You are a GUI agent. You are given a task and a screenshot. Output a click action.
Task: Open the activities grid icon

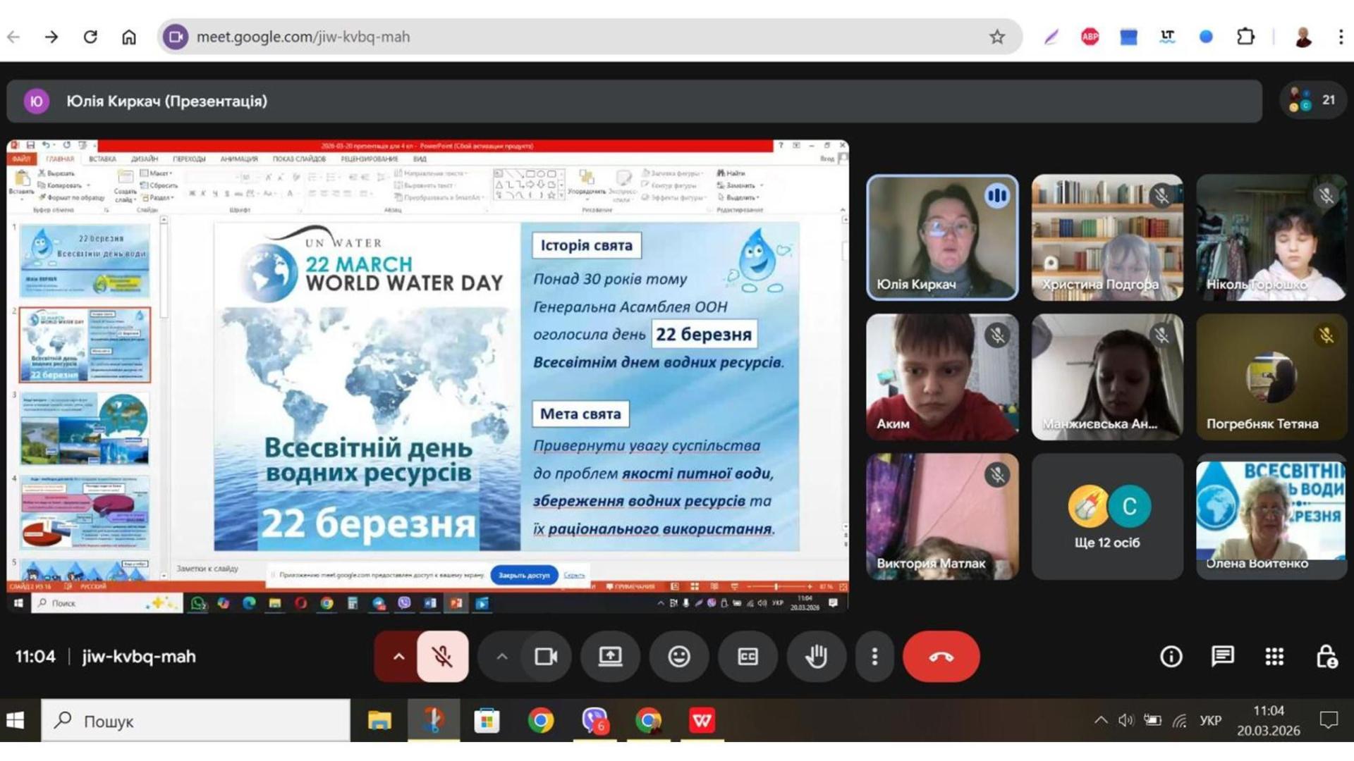pyautogui.click(x=1274, y=657)
